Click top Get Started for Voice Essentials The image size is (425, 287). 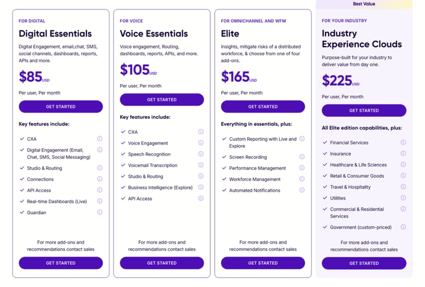point(162,100)
